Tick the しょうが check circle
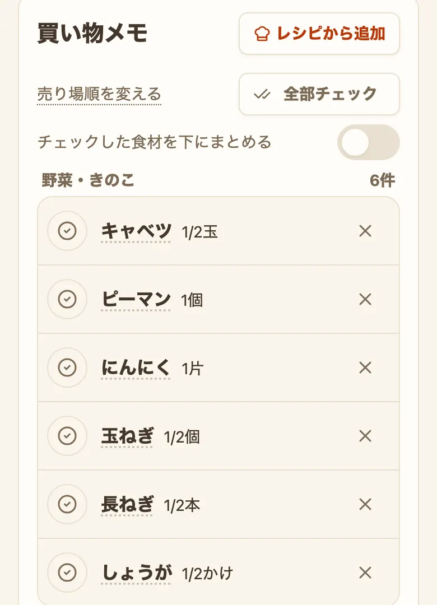The image size is (437, 605). (x=67, y=573)
